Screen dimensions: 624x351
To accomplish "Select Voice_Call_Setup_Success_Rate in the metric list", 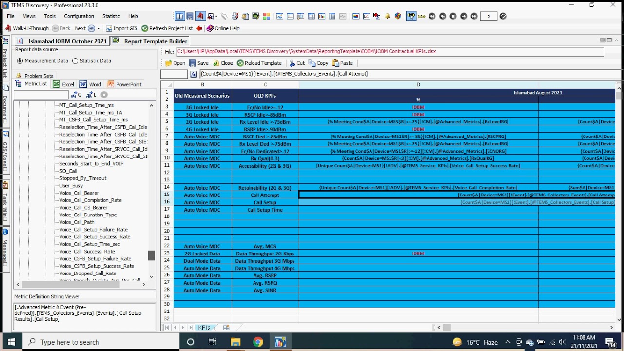I will 95,237.
